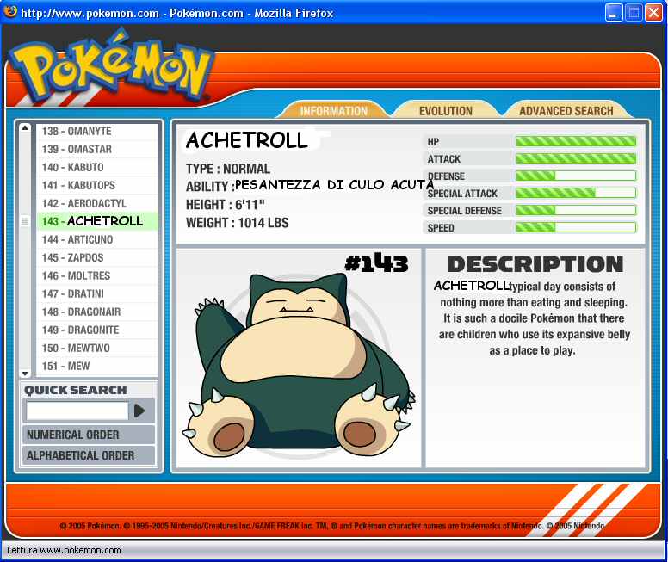Click the quick search go arrow

point(139,411)
